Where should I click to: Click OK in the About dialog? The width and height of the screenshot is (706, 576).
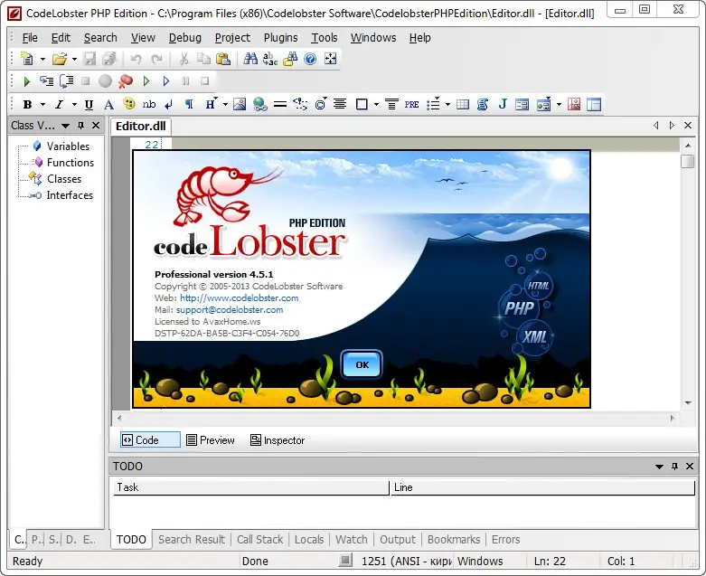362,364
